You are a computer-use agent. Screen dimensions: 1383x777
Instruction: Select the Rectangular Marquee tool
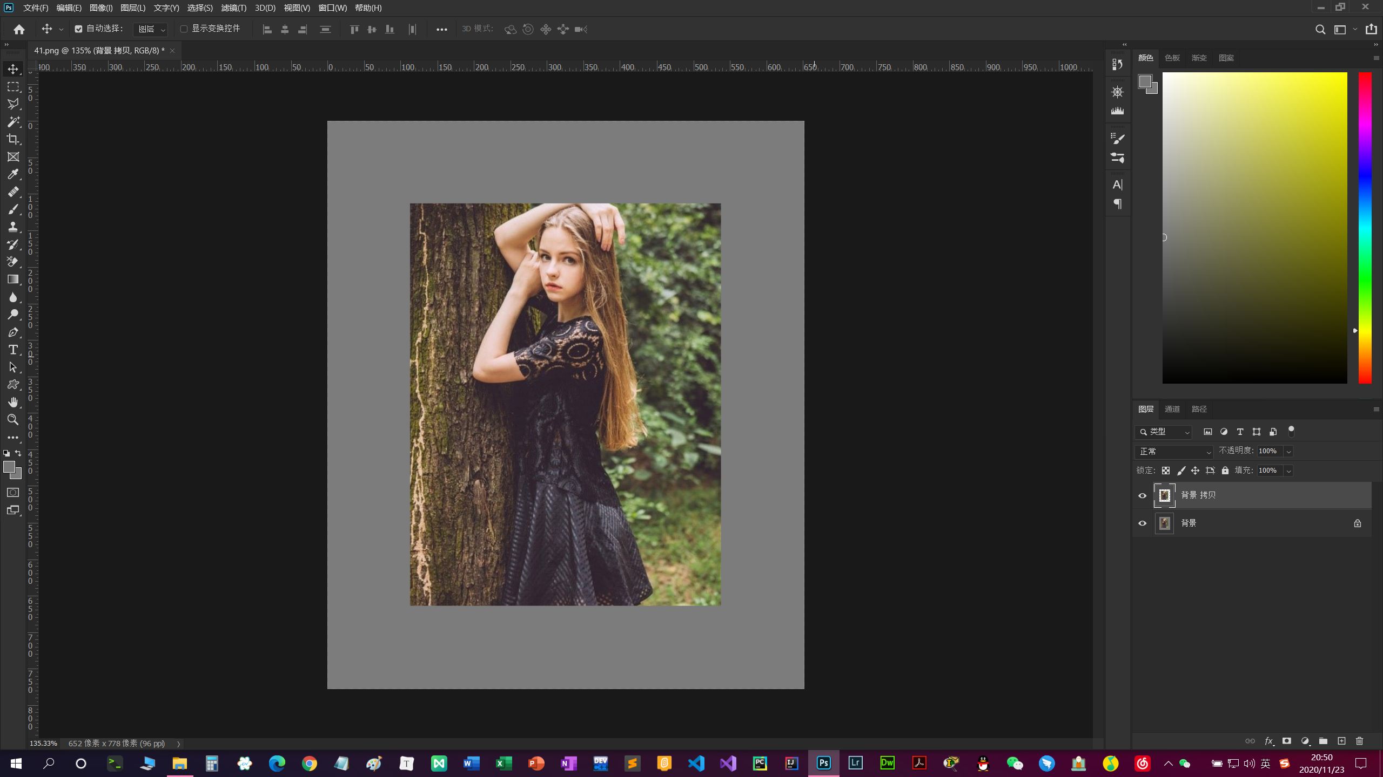[13, 87]
